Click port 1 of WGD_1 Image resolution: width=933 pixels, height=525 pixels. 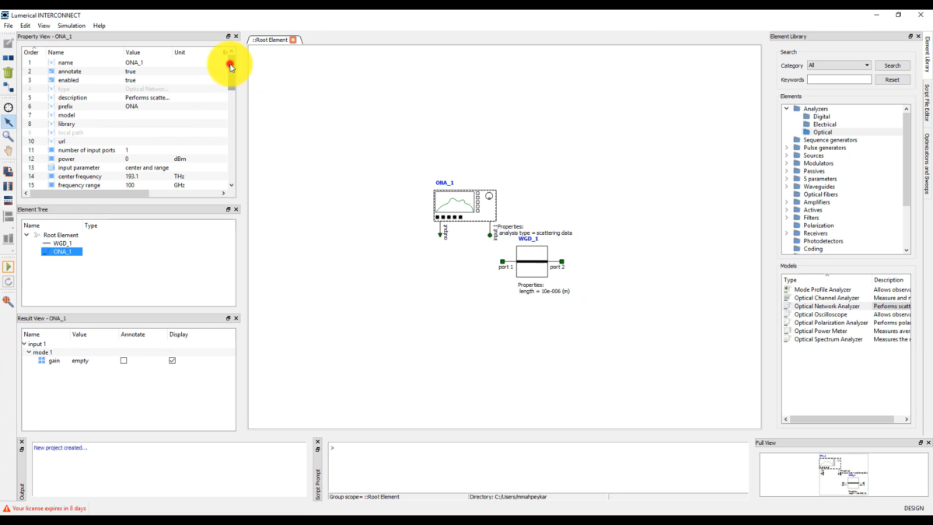tap(502, 262)
